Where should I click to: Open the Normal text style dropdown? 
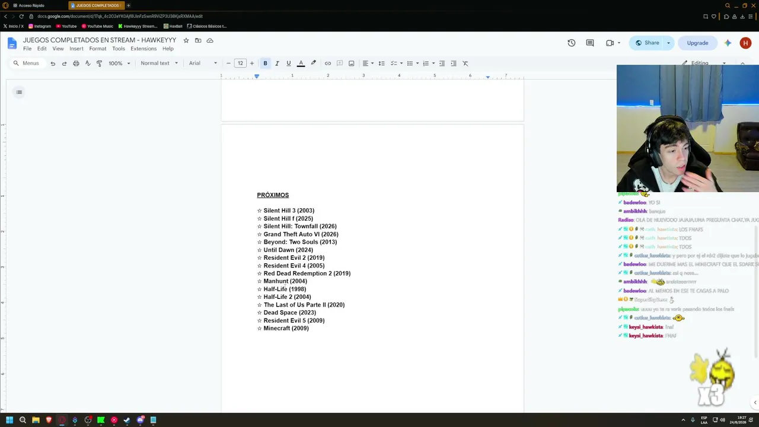pyautogui.click(x=159, y=63)
